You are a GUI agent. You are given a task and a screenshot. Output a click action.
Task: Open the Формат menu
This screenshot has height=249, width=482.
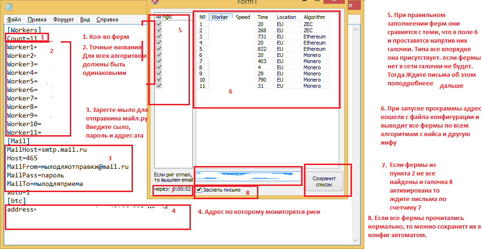(63, 19)
